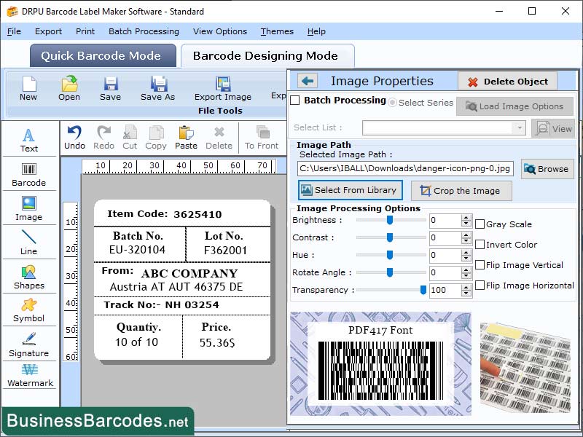
Task: Choose the Signature tool
Action: pos(29,346)
